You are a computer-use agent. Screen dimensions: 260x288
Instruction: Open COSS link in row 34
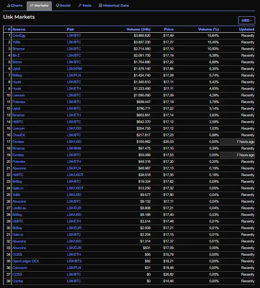(17, 254)
